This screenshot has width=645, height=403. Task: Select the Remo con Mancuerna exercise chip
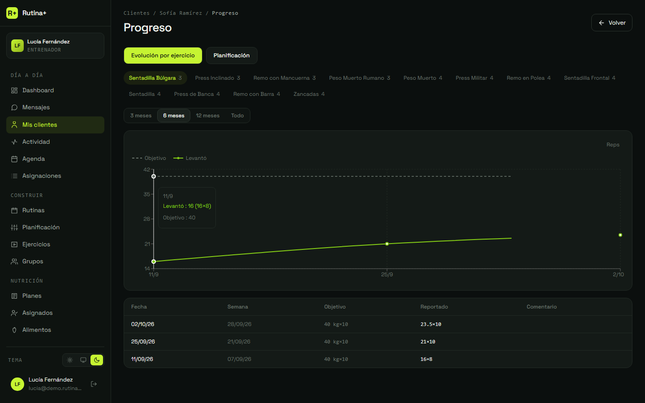coord(284,78)
